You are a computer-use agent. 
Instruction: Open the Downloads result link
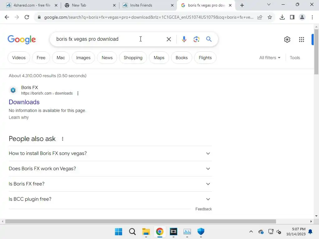tap(24, 102)
